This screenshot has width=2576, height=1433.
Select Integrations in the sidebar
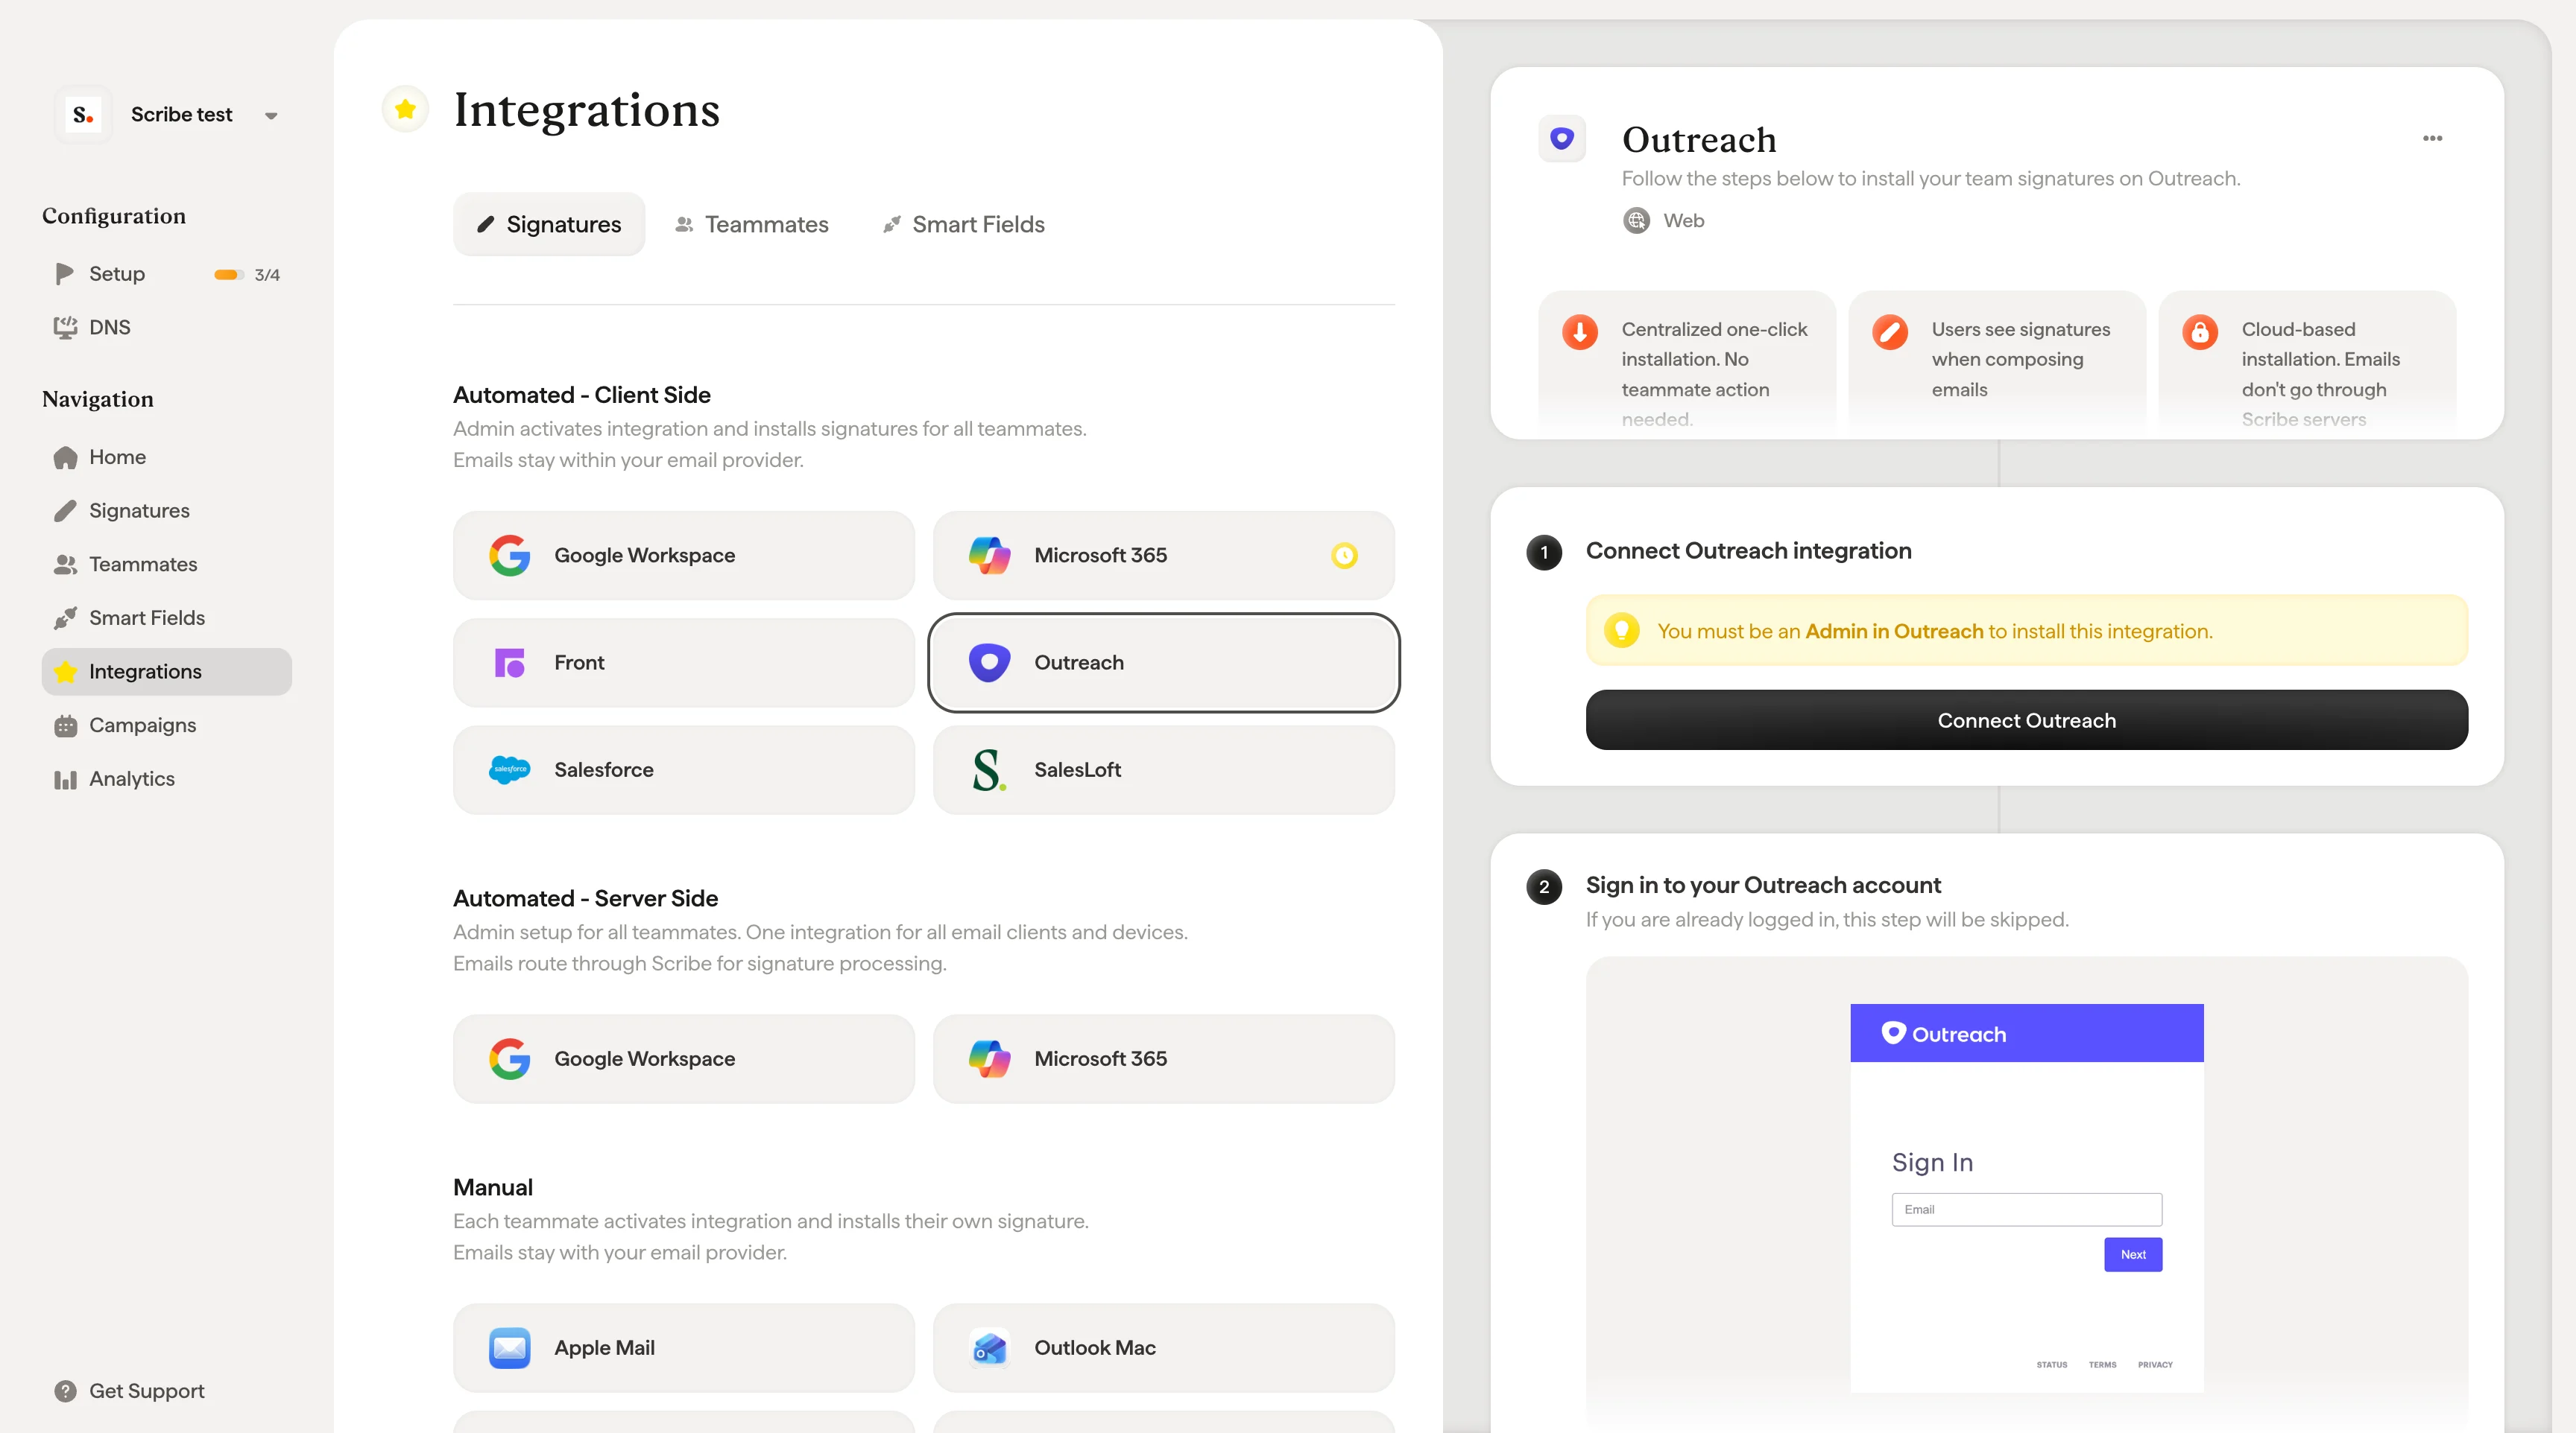pyautogui.click(x=167, y=672)
